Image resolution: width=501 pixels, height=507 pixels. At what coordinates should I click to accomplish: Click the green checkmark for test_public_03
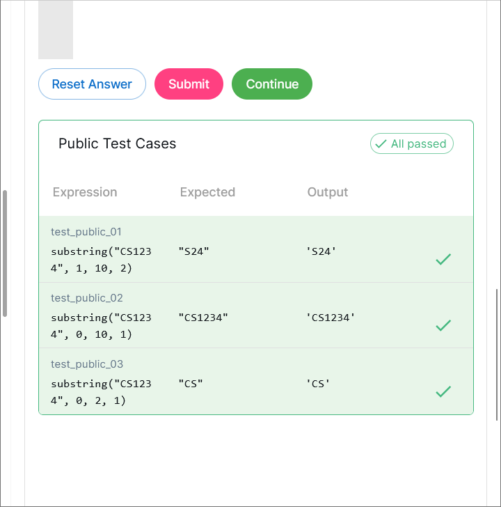click(443, 391)
